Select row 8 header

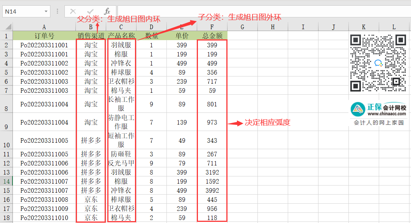pos(6,104)
